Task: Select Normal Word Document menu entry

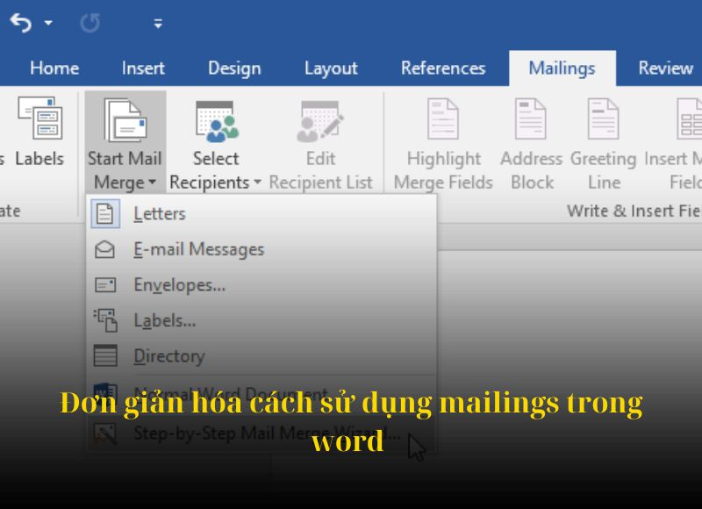Action: (x=261, y=394)
